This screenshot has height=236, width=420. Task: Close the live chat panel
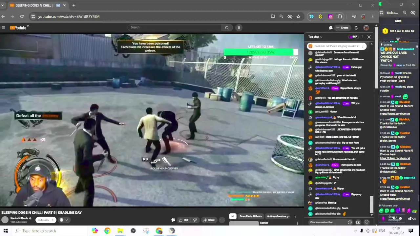pos(369,37)
